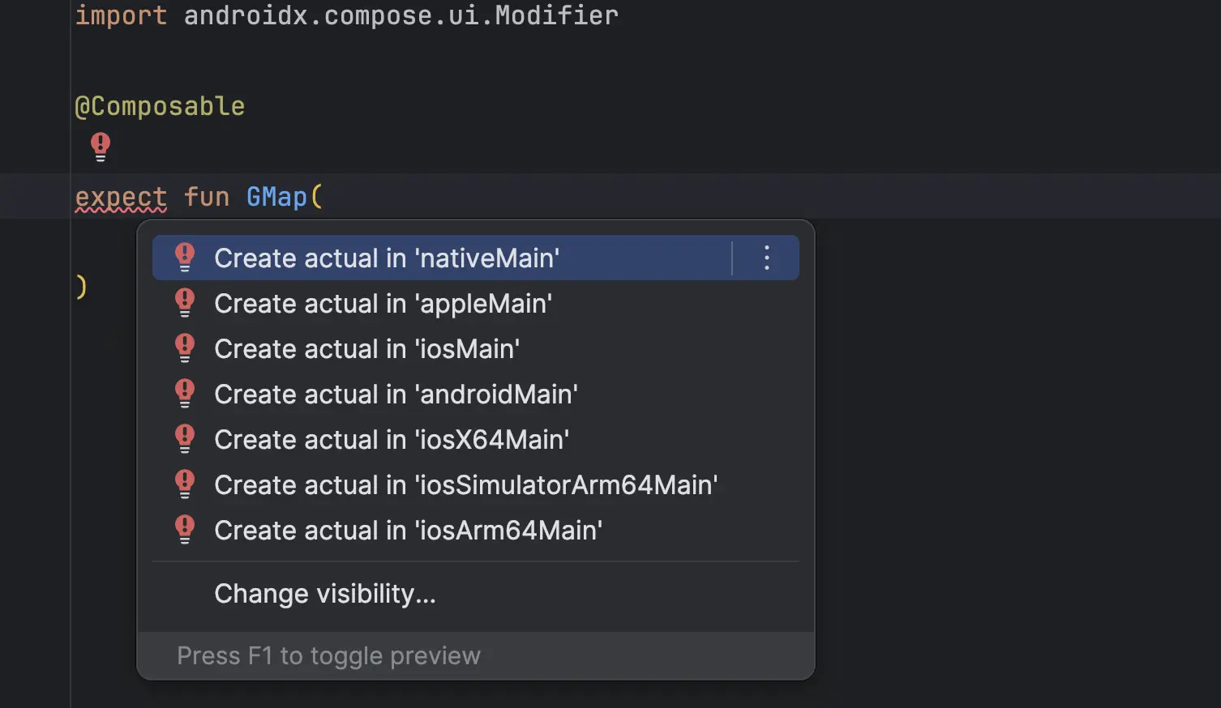Select 'Create actual in iosArm64Main'
The image size is (1221, 708).
pyautogui.click(x=407, y=530)
